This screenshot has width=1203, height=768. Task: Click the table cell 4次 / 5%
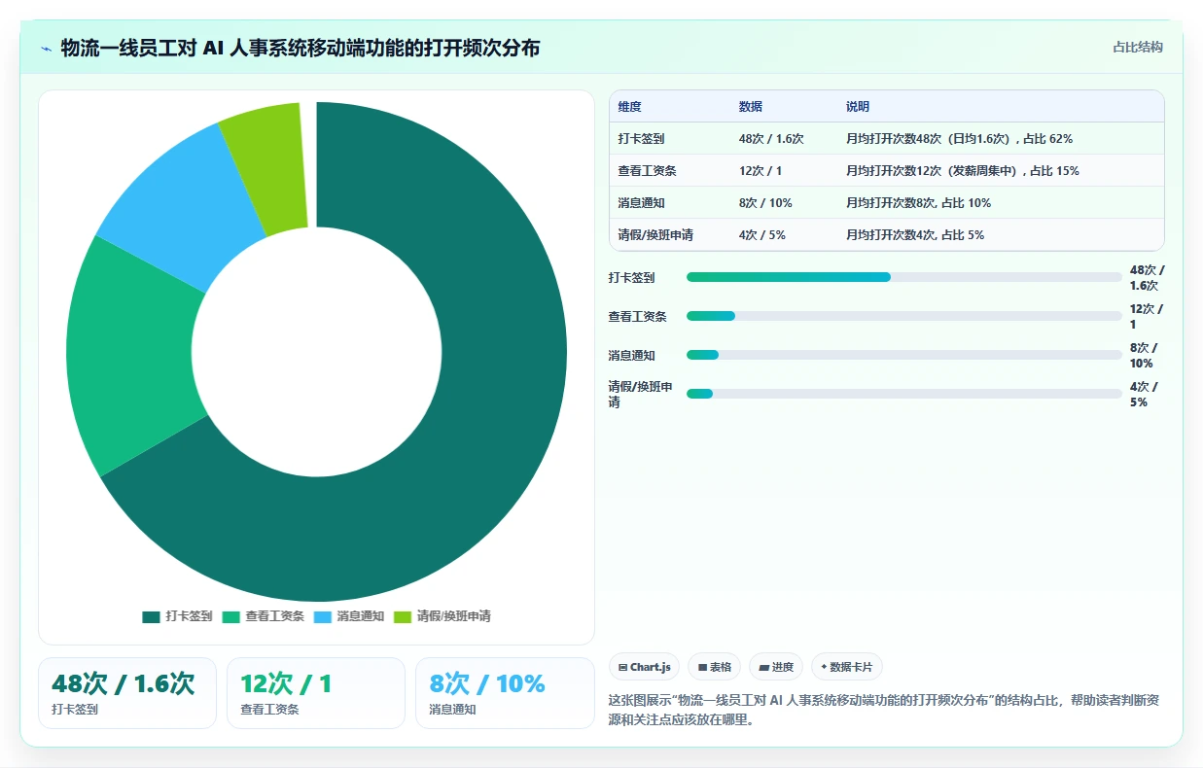(762, 235)
